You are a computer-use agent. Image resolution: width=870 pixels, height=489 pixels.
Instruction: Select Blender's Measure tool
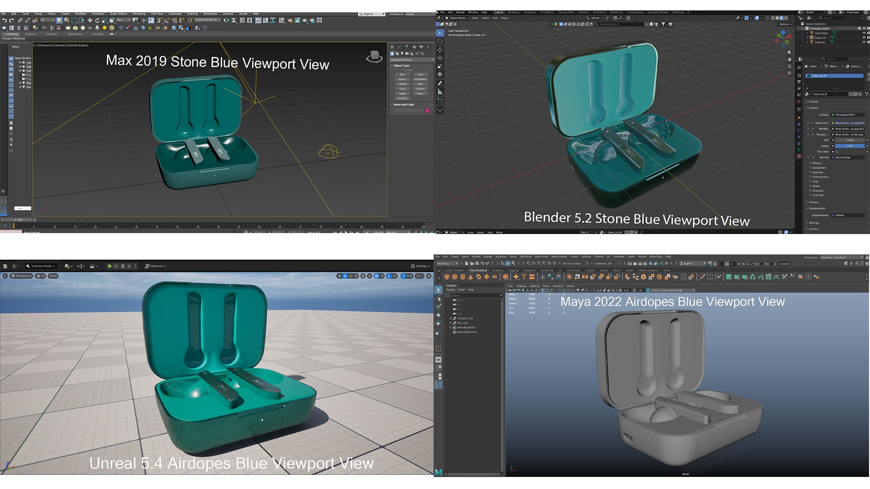click(x=440, y=92)
